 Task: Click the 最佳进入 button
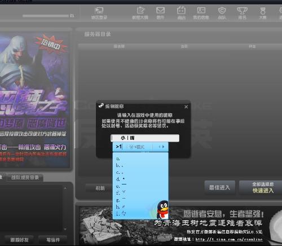(219, 187)
